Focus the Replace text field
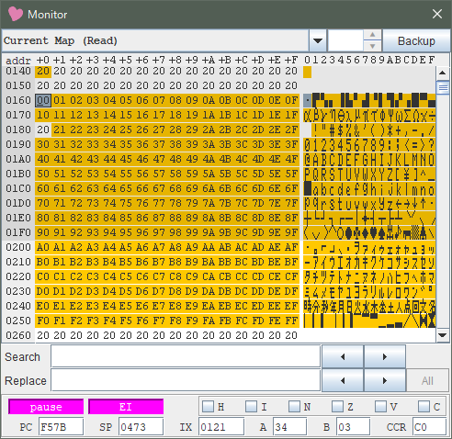Screen dimensions: 452x439 pyautogui.click(x=186, y=380)
